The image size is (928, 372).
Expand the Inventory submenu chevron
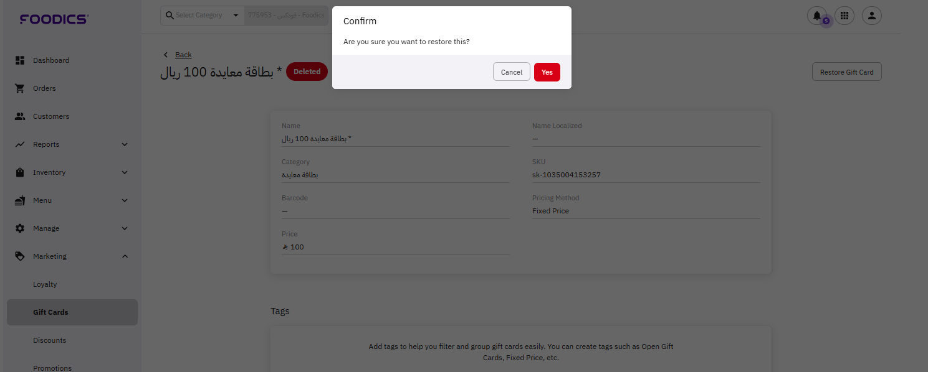click(x=125, y=172)
